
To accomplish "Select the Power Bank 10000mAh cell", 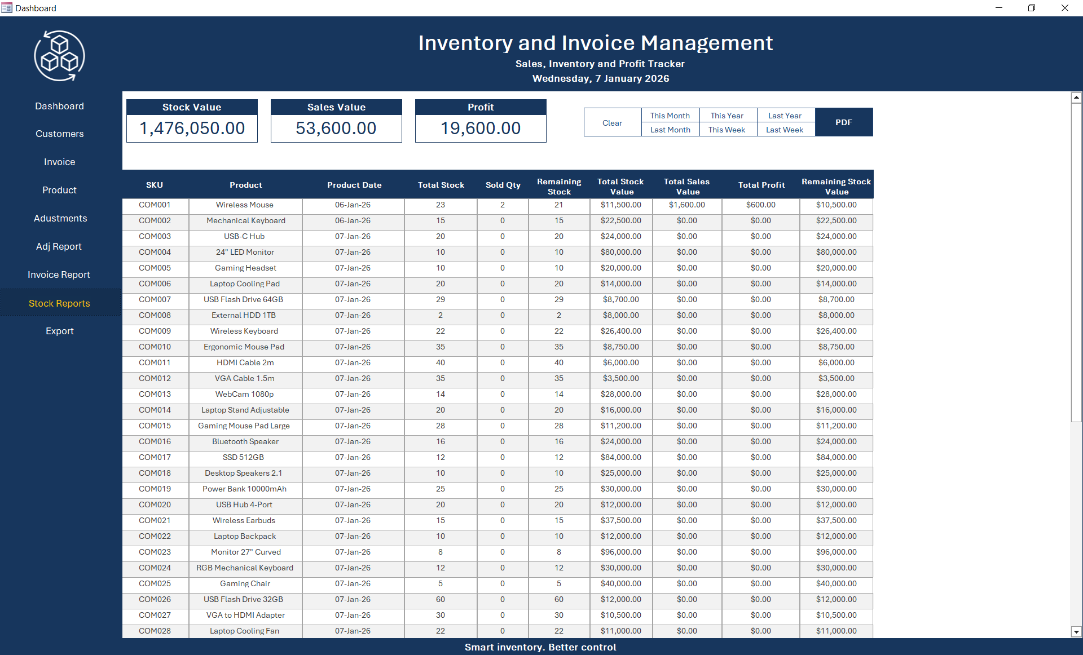I will click(245, 489).
